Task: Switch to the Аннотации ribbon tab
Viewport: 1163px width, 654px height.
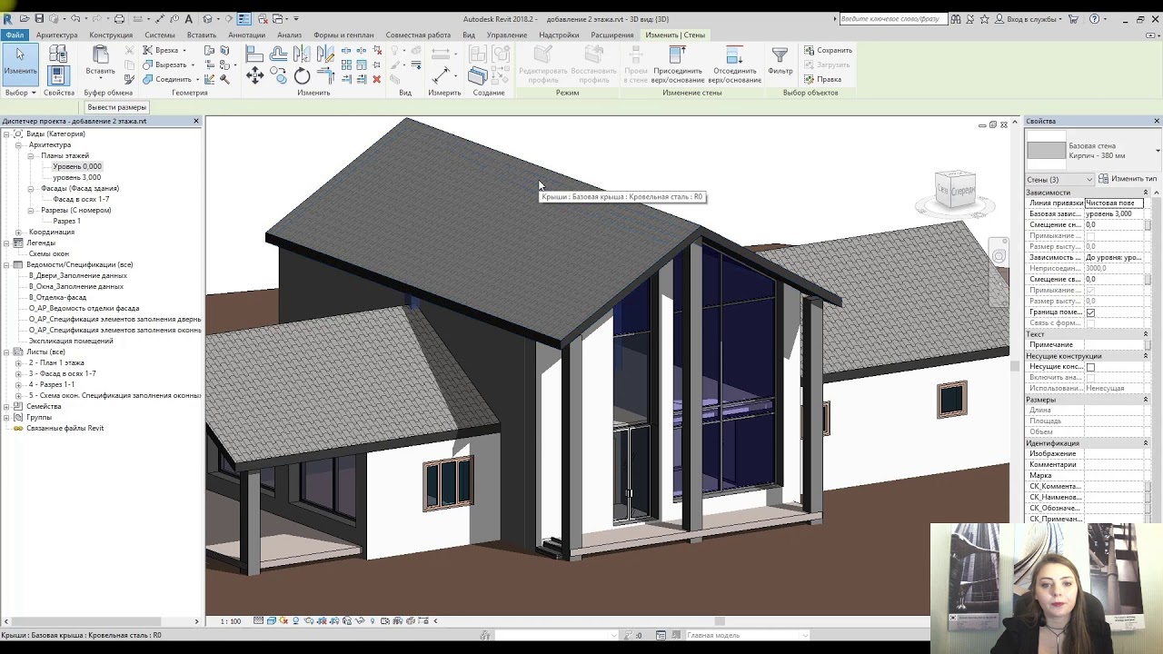Action: (x=247, y=35)
